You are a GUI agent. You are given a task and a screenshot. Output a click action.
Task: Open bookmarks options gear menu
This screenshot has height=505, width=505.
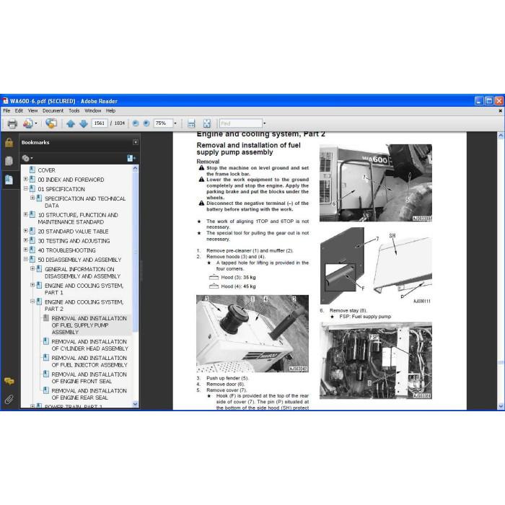[27, 158]
